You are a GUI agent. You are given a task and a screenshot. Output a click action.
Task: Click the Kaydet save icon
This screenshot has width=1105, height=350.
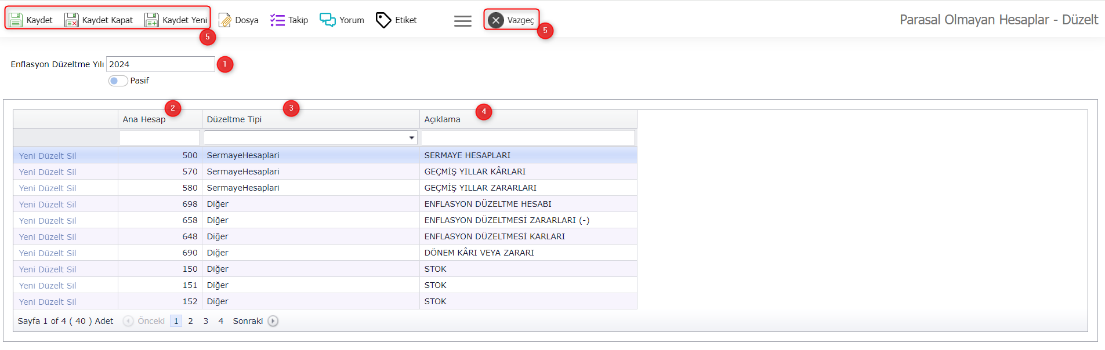(16, 20)
